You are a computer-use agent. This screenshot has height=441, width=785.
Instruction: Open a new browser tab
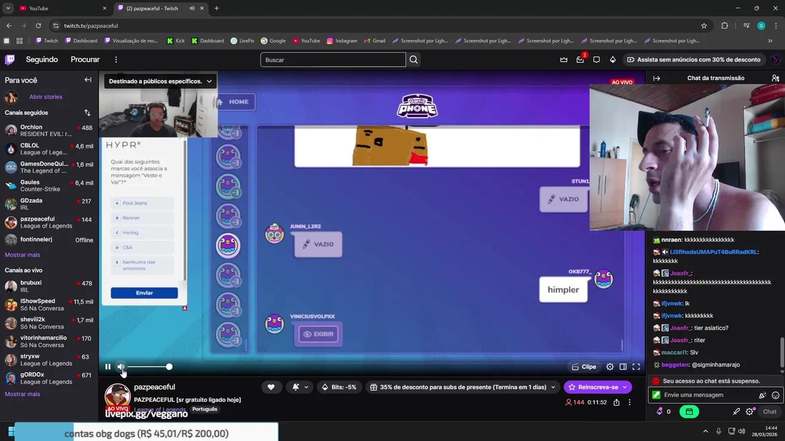pyautogui.click(x=216, y=8)
